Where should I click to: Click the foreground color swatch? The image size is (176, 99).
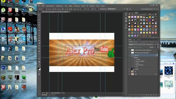39,68
